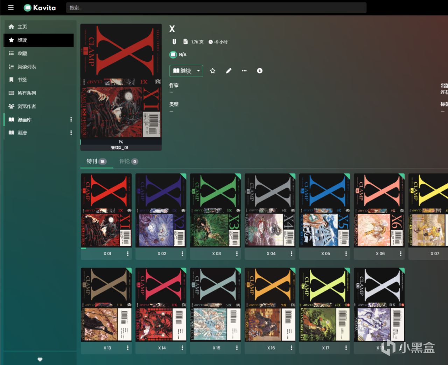Go to 主页 in the sidebar
The image size is (448, 365).
click(38, 27)
